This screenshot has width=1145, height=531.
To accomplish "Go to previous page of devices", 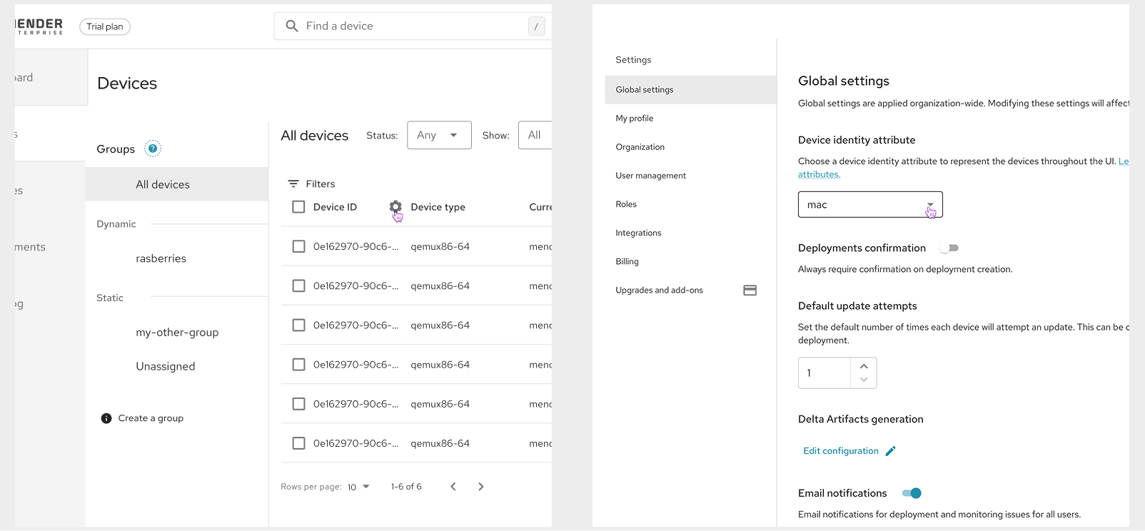I will 453,487.
